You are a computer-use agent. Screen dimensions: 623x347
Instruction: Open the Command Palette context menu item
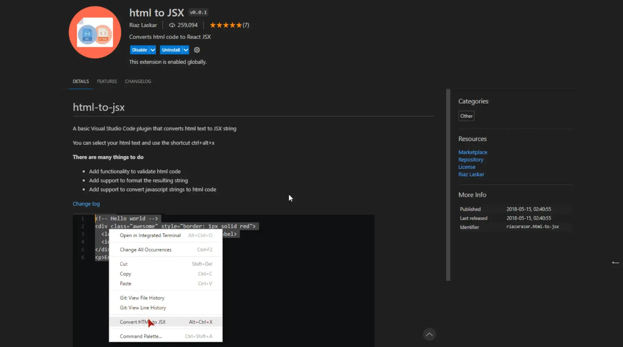coord(140,336)
